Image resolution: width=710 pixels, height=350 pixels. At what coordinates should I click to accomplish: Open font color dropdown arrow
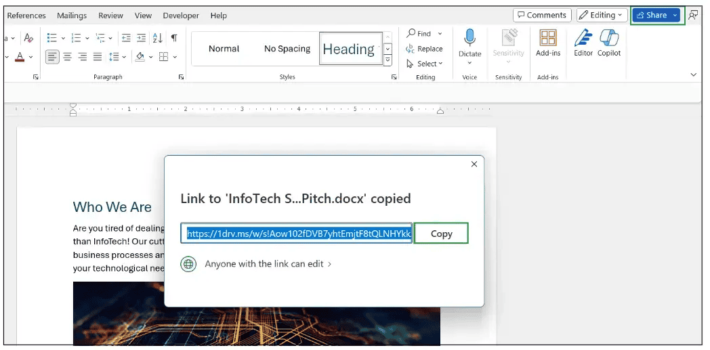[30, 57]
